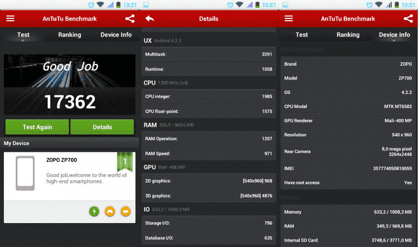This screenshot has width=418, height=247.
Task: Tap GPU Renderer Mali-400 MP row
Action: tap(348, 121)
